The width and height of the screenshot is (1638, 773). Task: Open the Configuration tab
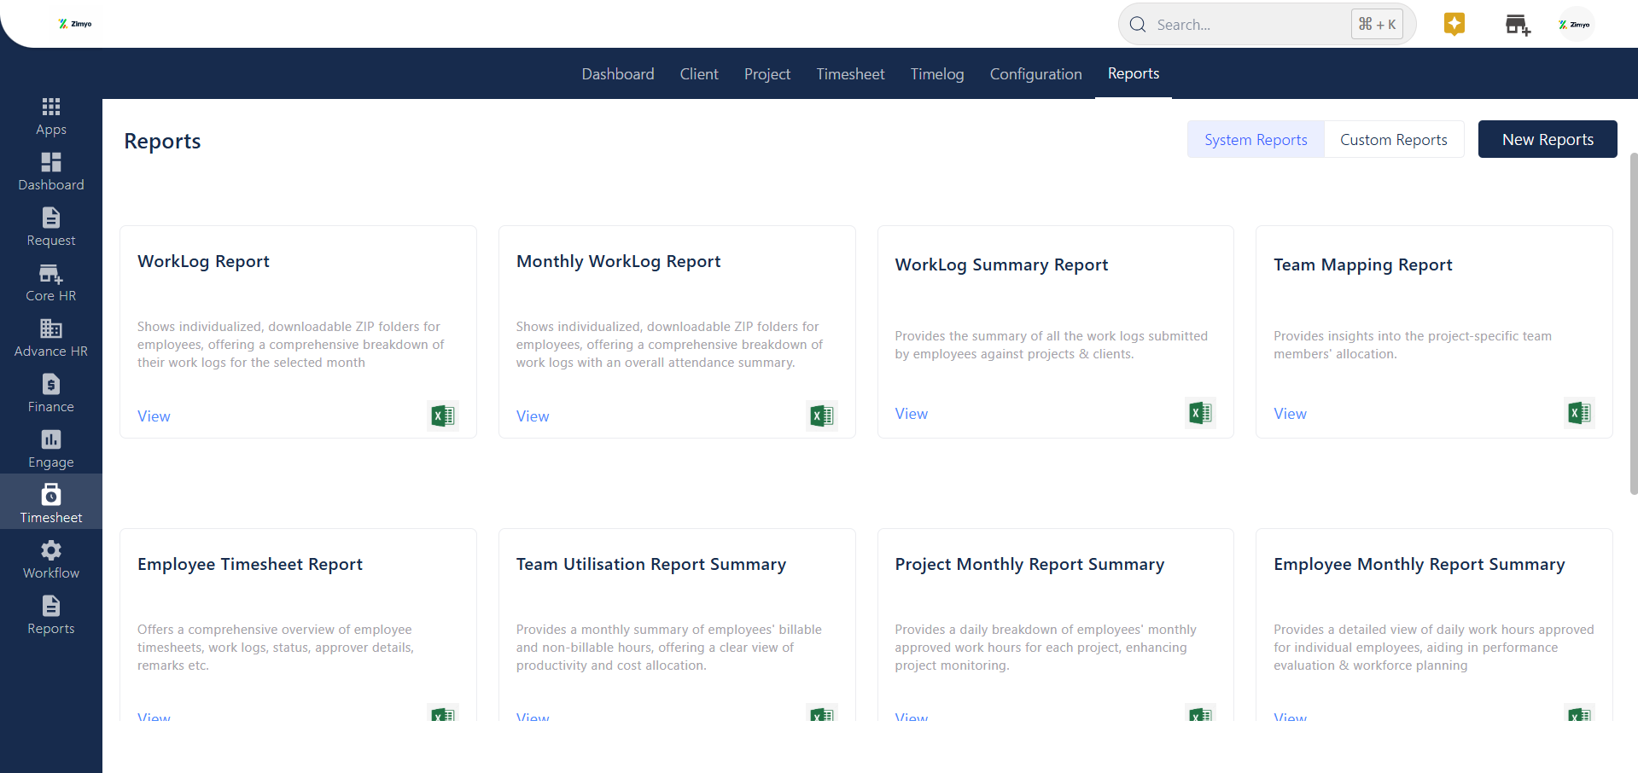(1036, 74)
